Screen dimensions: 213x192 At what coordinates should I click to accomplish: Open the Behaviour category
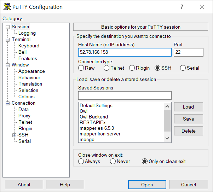pos(29,78)
